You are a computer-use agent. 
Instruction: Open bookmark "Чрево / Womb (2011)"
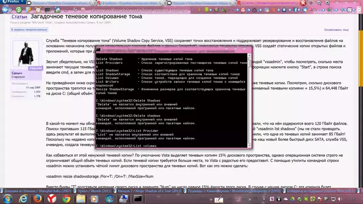[x=92, y=191]
